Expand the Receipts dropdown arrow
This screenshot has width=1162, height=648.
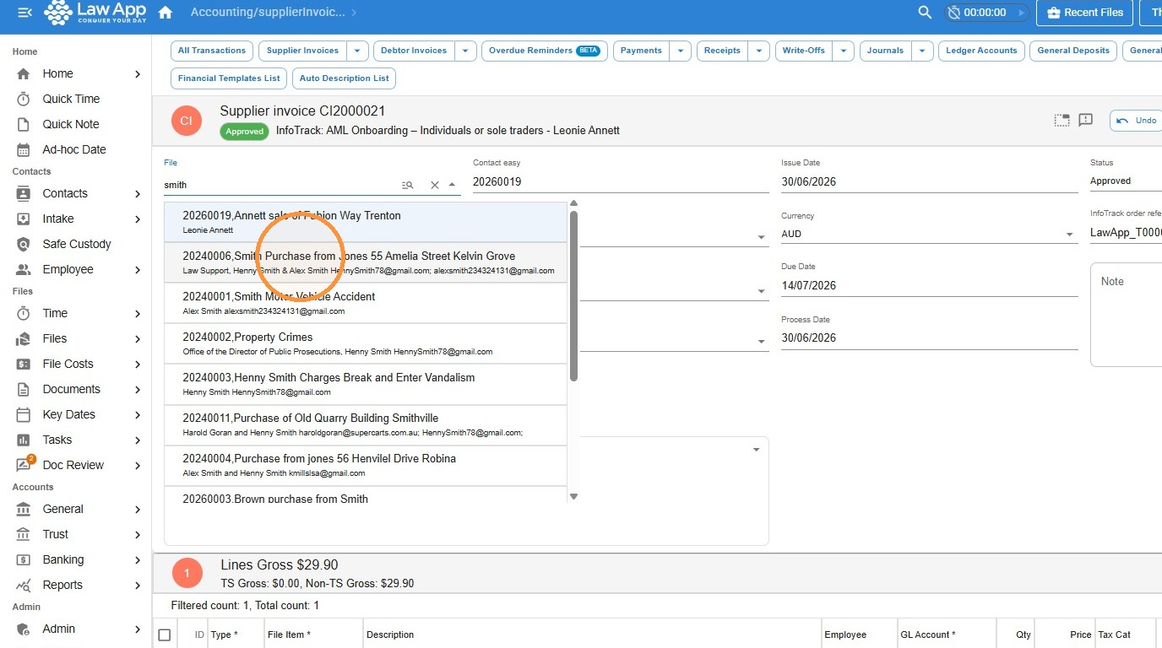759,51
